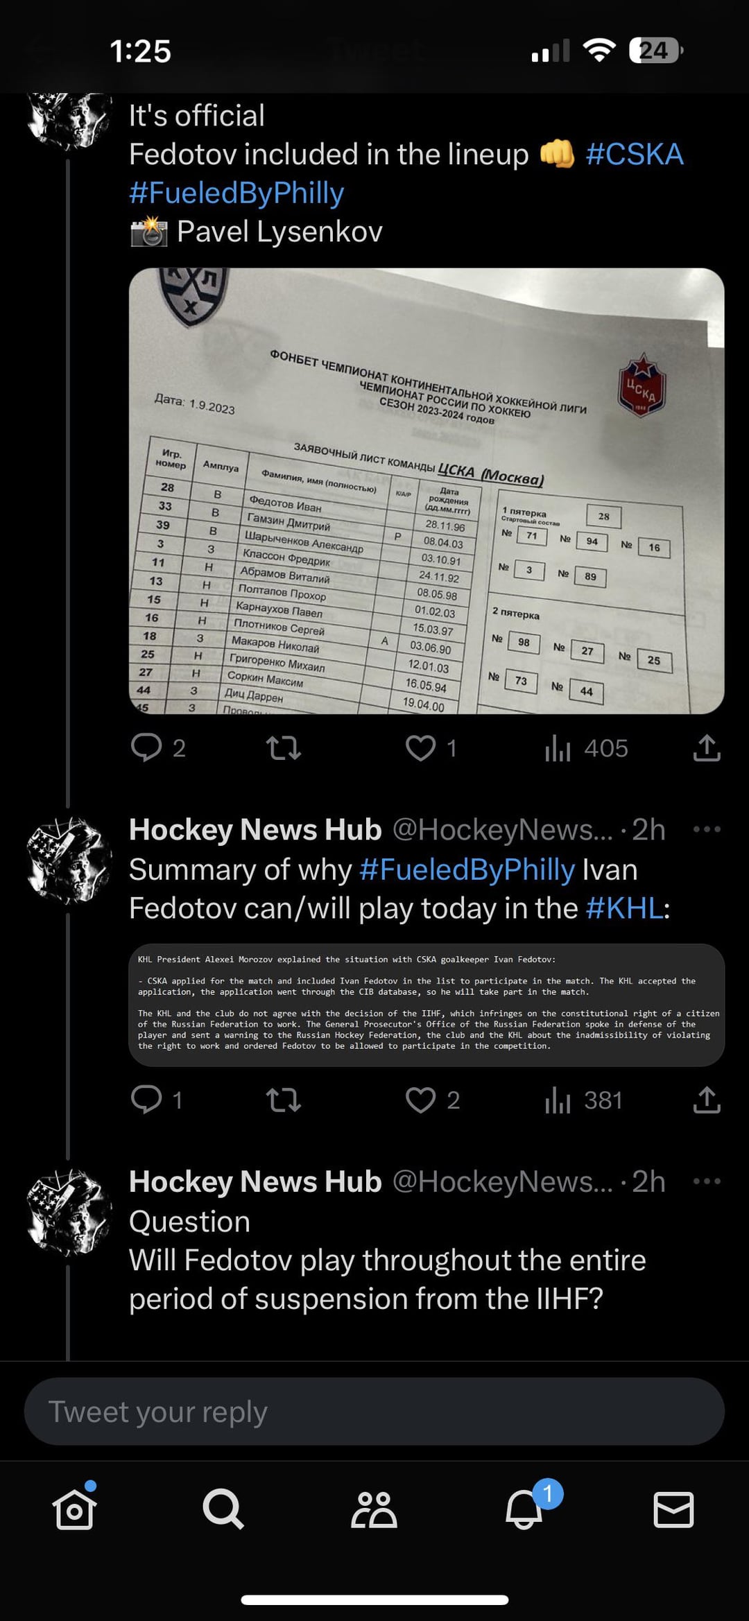Reply to the KHL summary tweet

146,1100
